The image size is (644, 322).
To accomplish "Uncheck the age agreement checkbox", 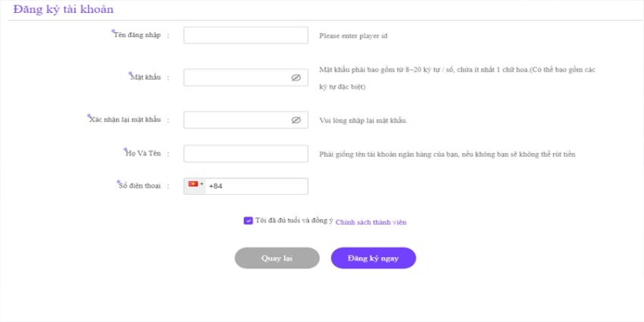I will [248, 220].
